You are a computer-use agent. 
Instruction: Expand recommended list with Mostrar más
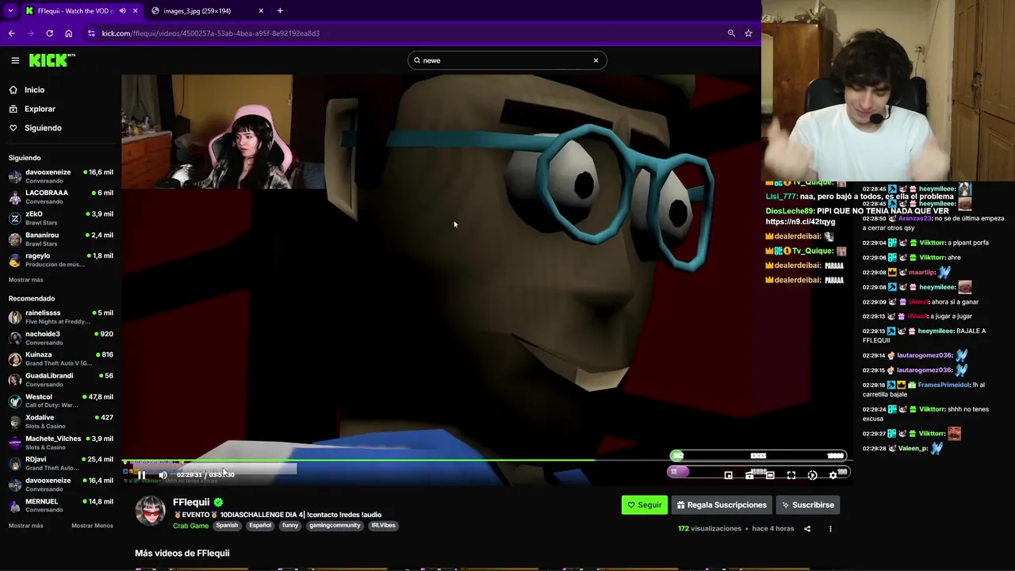tap(26, 526)
